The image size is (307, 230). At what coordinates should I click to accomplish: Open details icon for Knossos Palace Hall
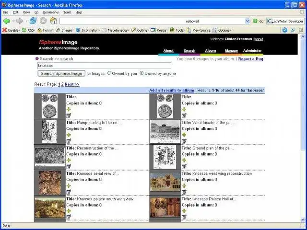[x=184, y=217]
